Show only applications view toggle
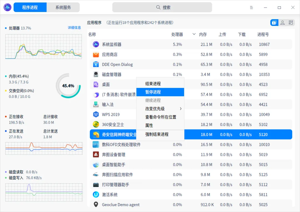 274,23
